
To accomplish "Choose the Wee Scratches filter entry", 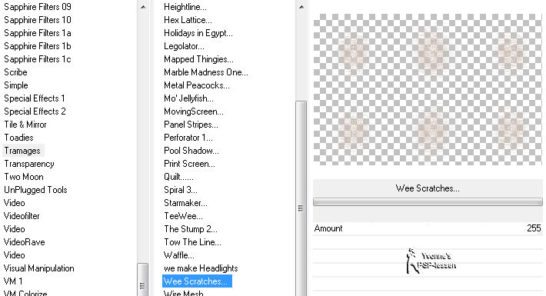I will pos(197,281).
